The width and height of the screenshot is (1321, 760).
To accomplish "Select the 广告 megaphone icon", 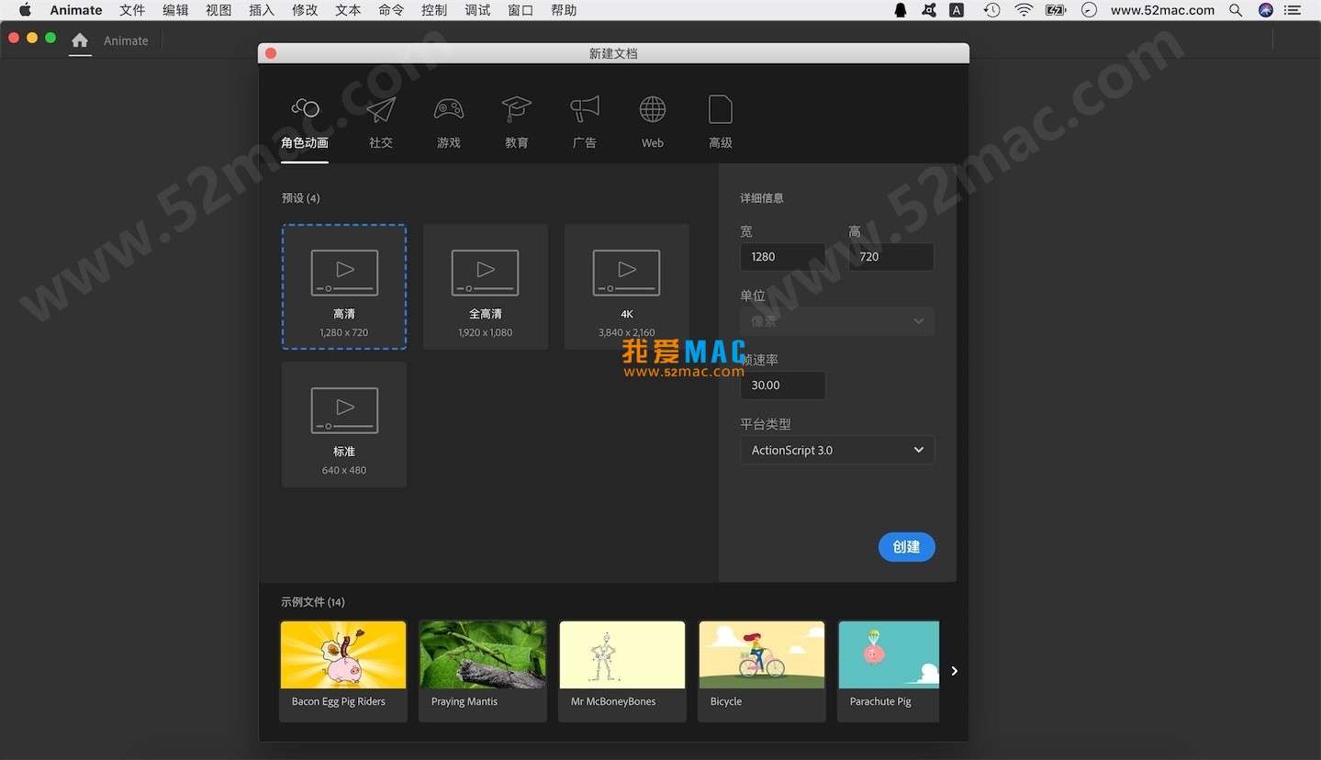I will coord(585,109).
